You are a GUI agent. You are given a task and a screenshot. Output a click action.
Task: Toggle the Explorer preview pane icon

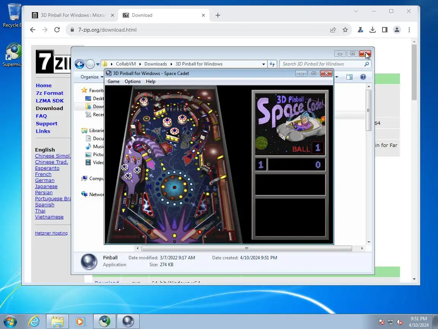tap(349, 77)
